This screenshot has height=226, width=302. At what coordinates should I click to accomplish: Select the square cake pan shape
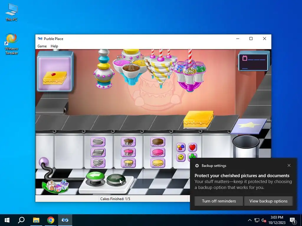tap(98, 152)
